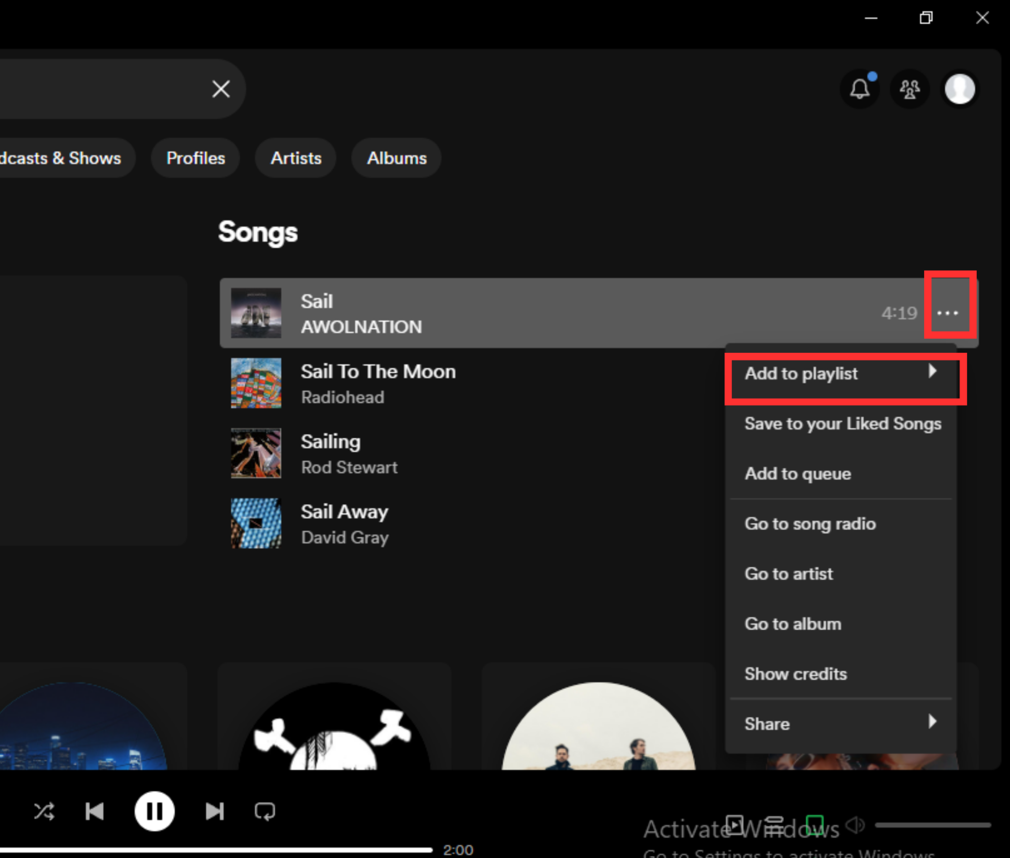Viewport: 1010px width, 858px height.
Task: Select Go to song radio
Action: 810,524
